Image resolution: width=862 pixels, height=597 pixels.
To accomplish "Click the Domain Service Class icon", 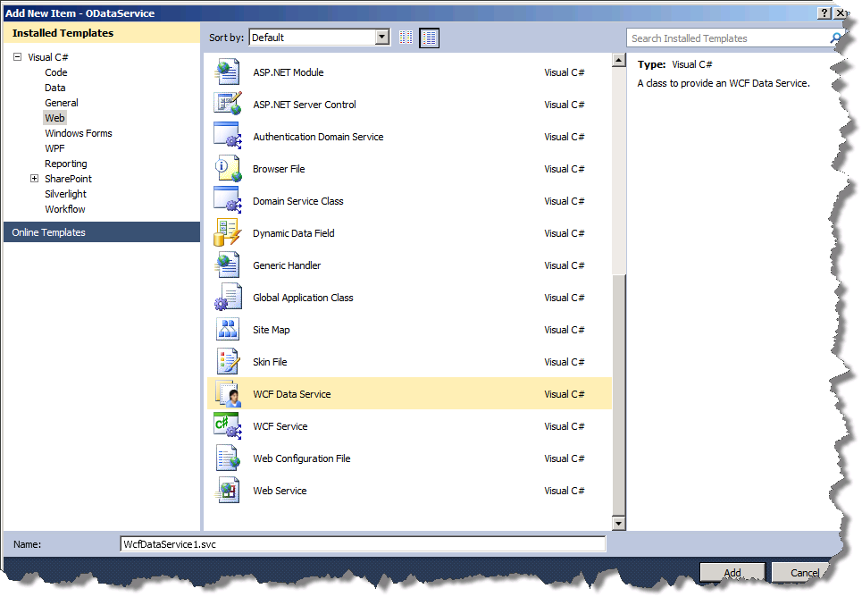I will tap(228, 200).
